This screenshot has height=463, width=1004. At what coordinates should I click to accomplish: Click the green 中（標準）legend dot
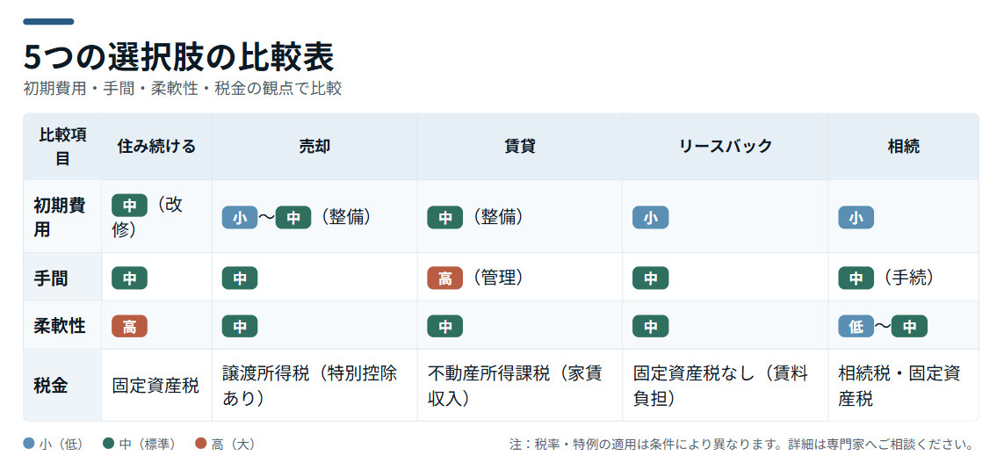coord(108,444)
